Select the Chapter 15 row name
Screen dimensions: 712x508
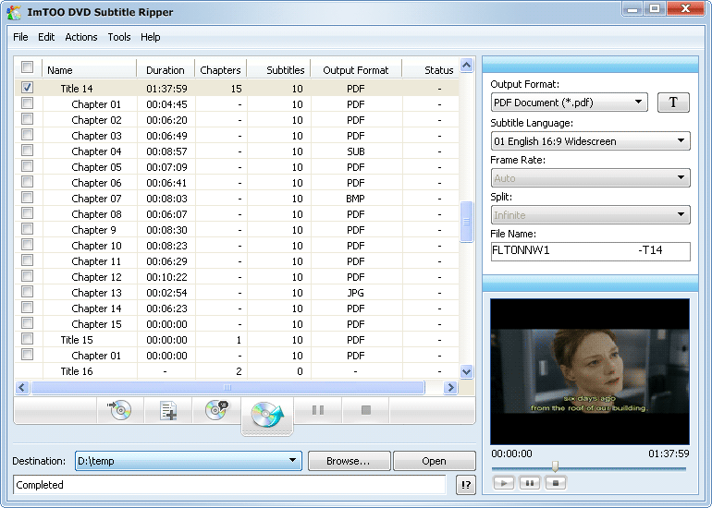[x=97, y=324]
